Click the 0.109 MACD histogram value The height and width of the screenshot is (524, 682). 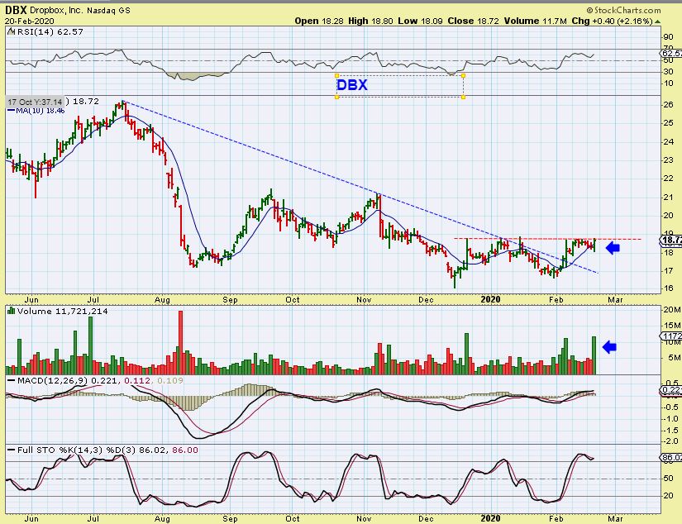point(170,380)
